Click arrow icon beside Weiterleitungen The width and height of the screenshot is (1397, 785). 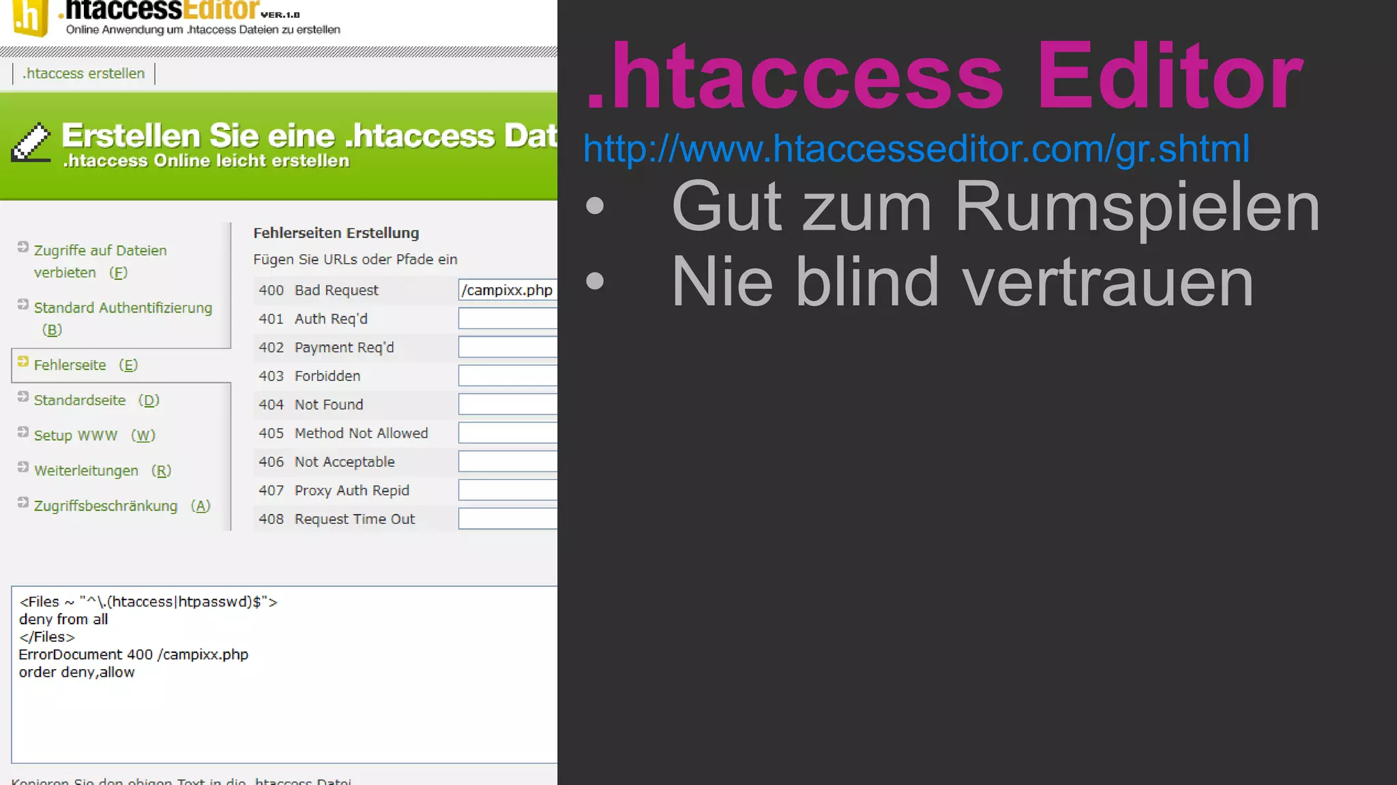[23, 467]
